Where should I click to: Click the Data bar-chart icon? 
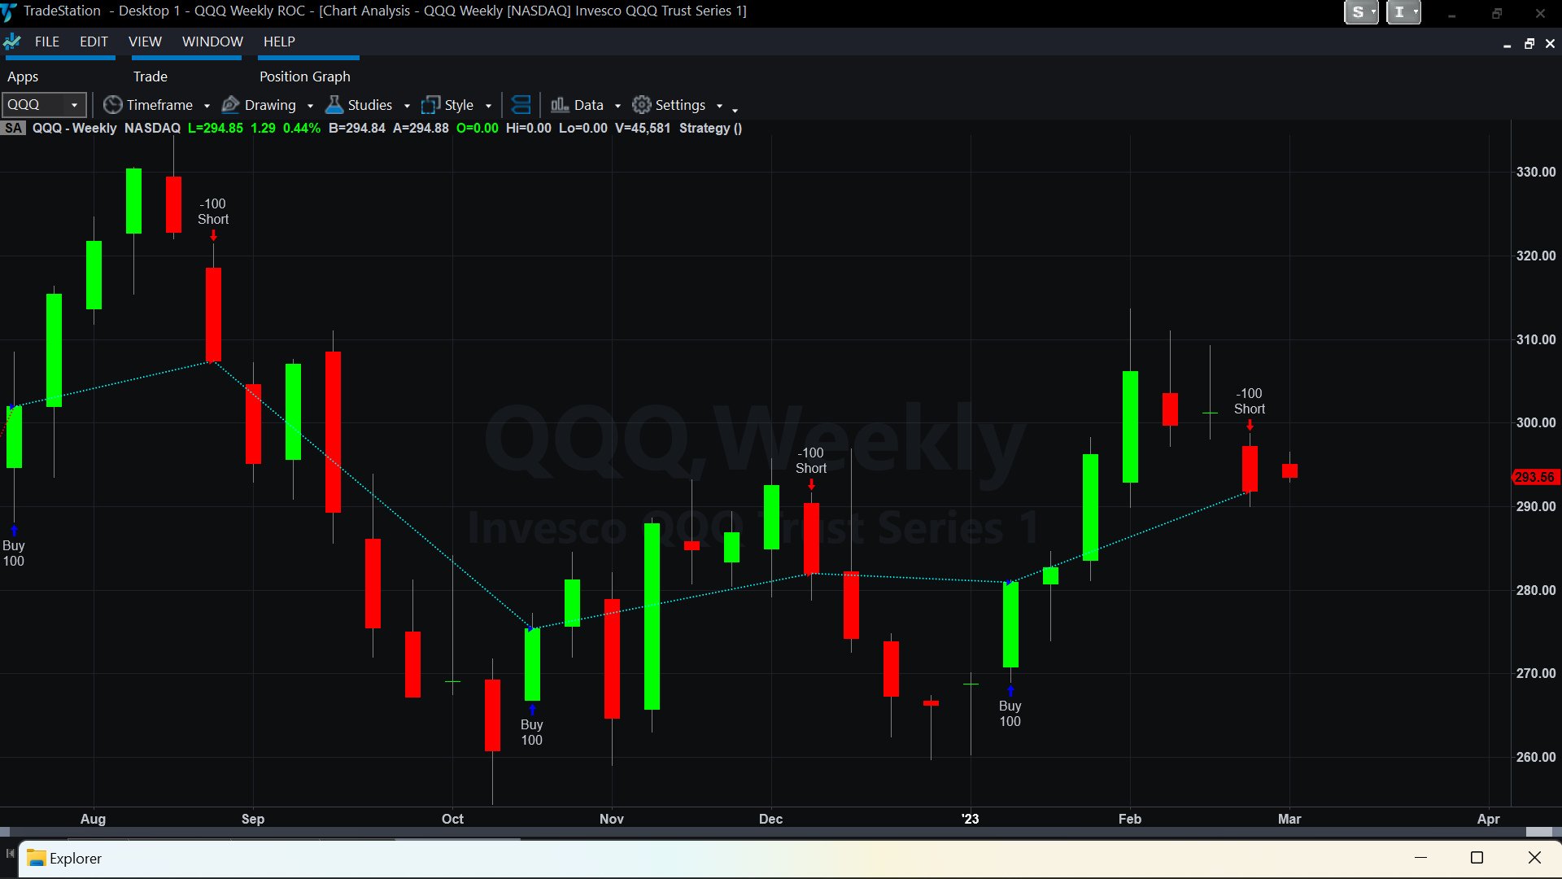click(560, 105)
